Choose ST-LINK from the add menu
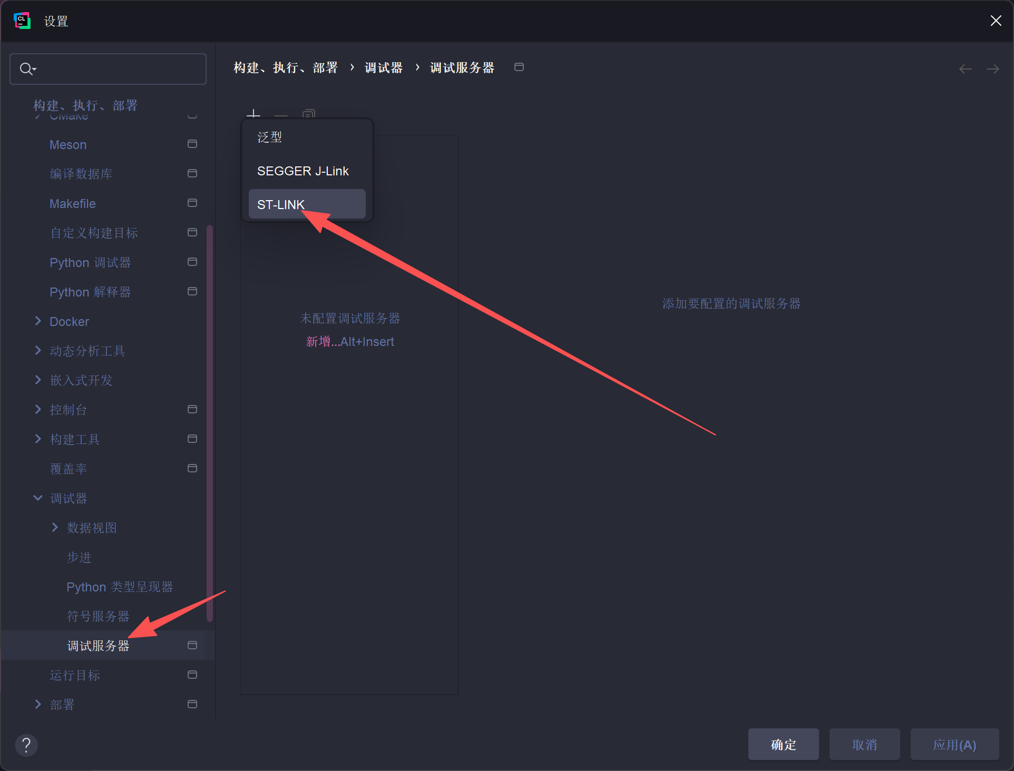The height and width of the screenshot is (771, 1014). pos(307,204)
